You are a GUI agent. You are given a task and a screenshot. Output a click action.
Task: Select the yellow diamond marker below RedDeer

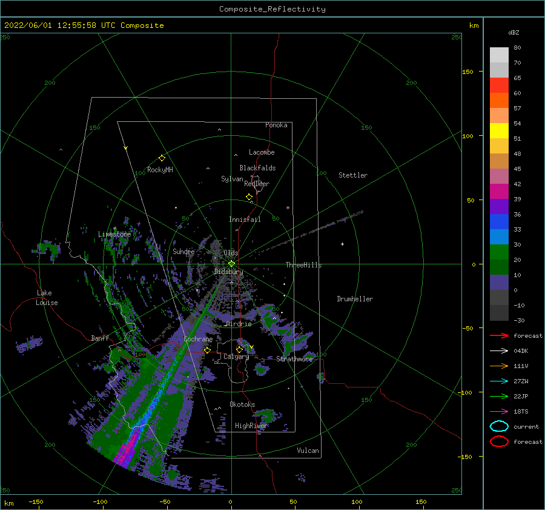249,196
